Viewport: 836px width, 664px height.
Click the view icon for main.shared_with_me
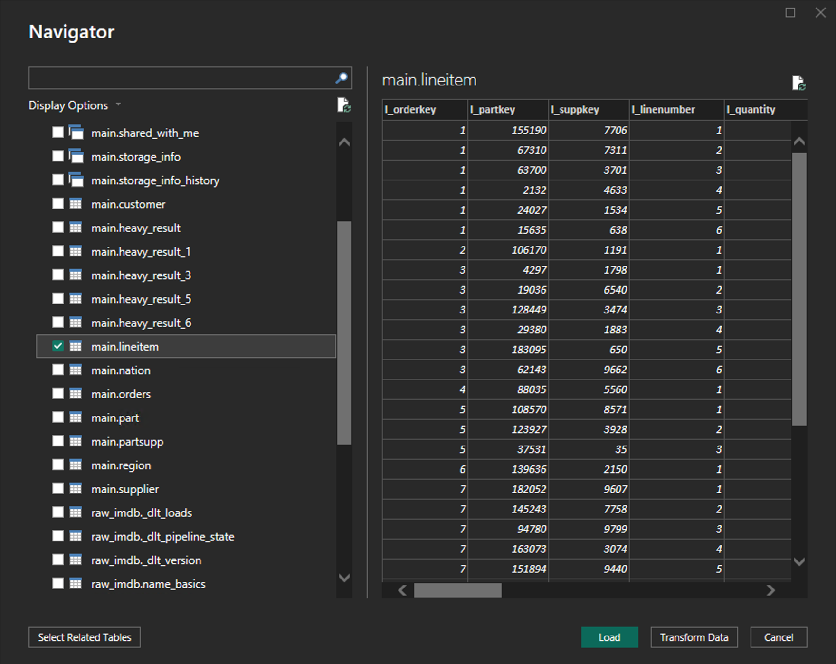(x=76, y=133)
